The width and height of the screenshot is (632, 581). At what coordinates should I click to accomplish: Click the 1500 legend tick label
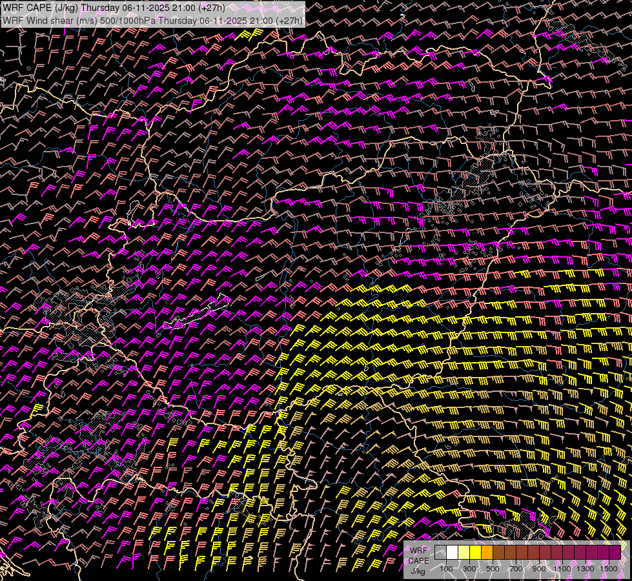tap(609, 569)
